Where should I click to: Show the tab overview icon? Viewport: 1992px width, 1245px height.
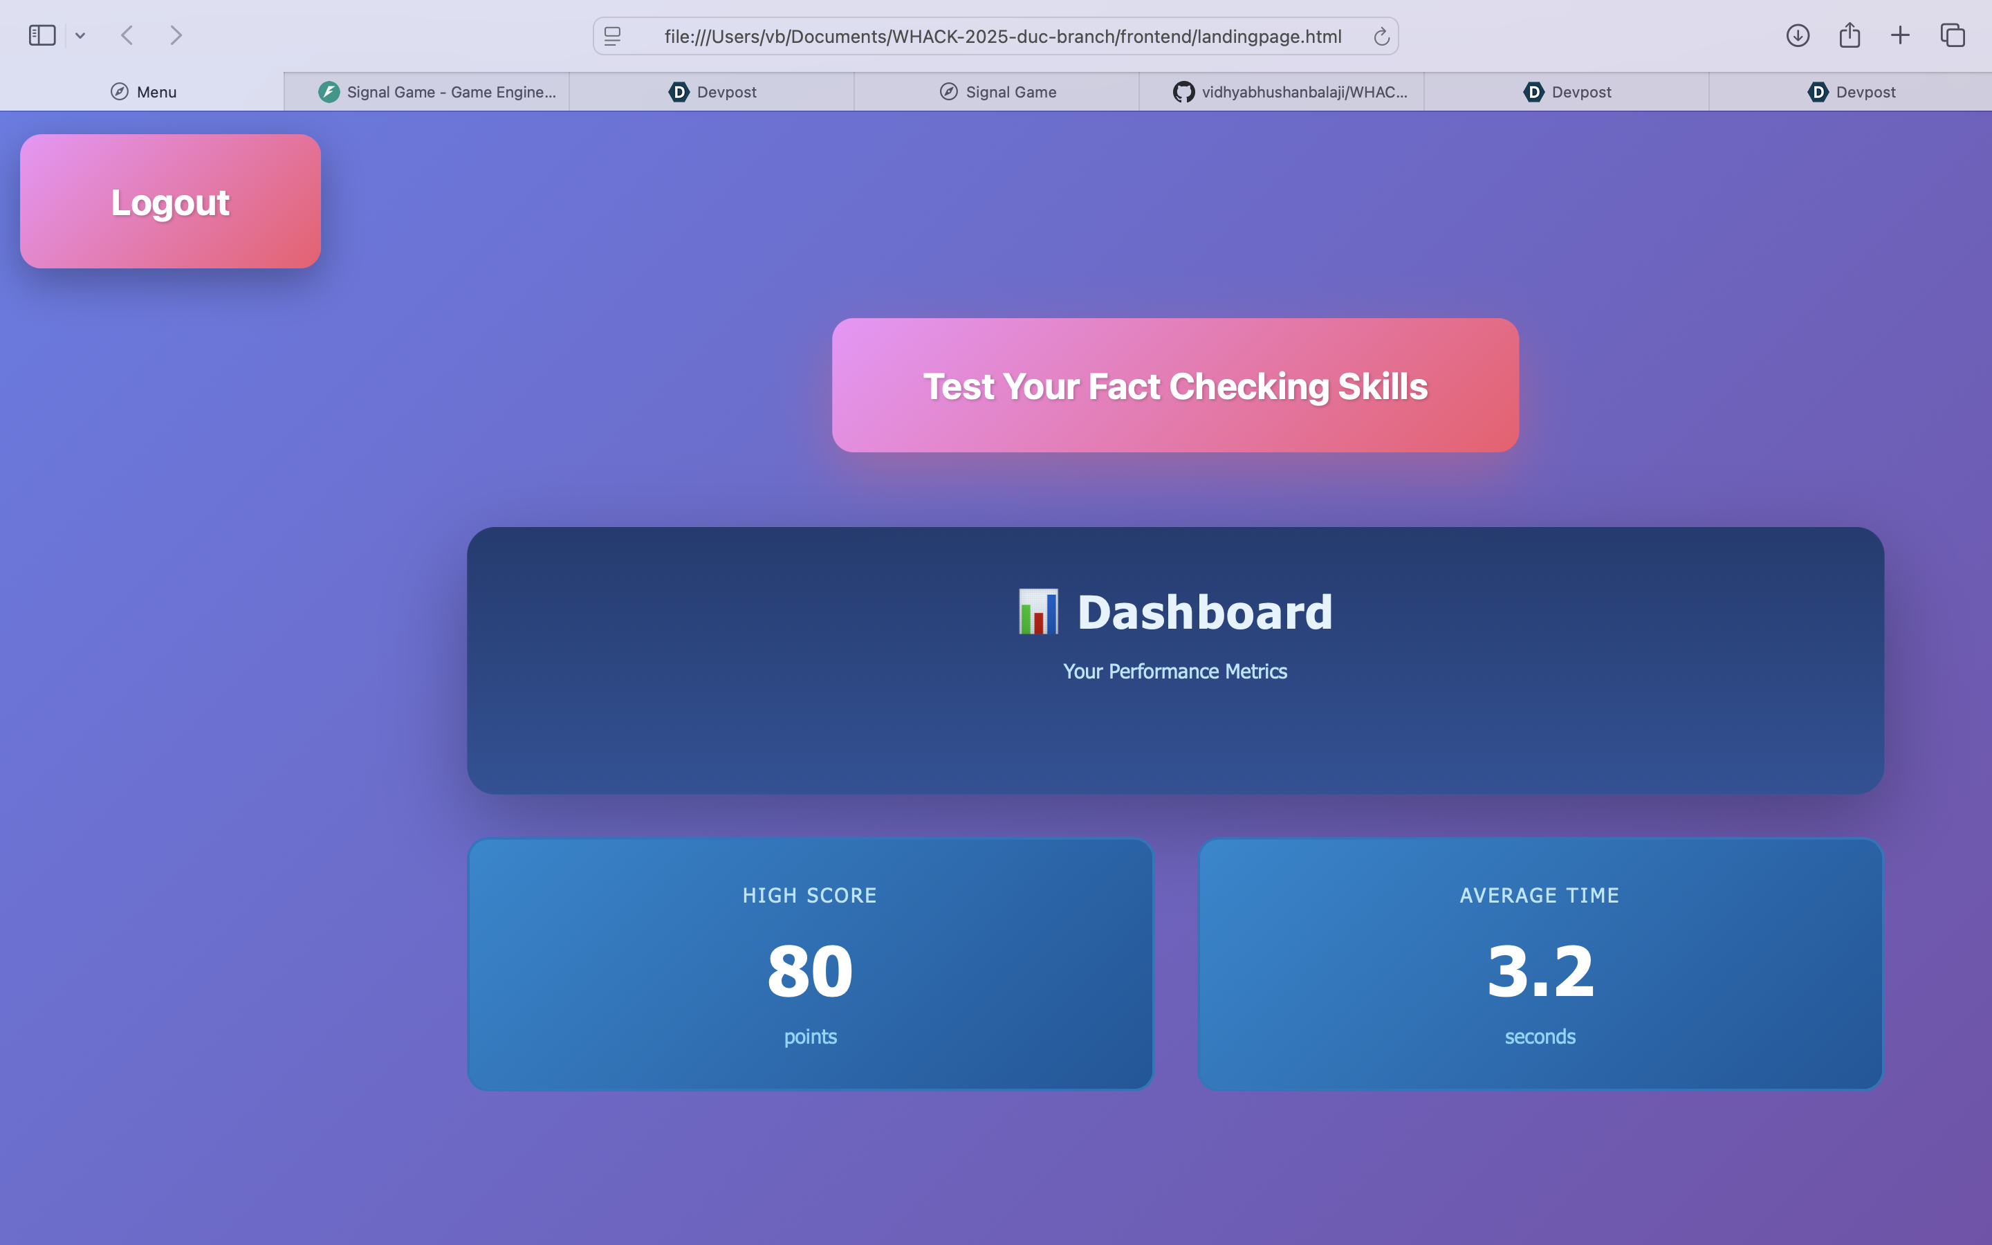(x=1953, y=35)
